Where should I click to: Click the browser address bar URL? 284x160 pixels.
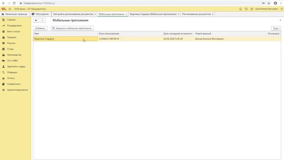click(39, 3)
